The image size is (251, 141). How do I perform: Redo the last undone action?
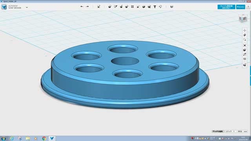pyautogui.click(x=87, y=7)
